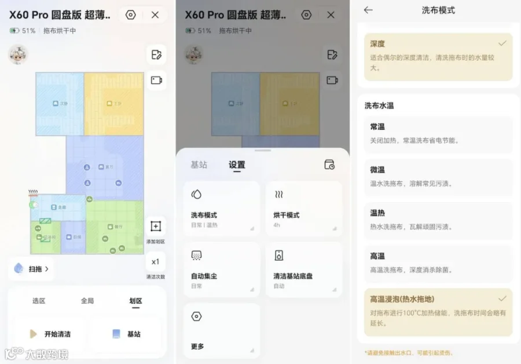Go back from 洗布模式 page
This screenshot has width=521, height=364.
[x=368, y=10]
